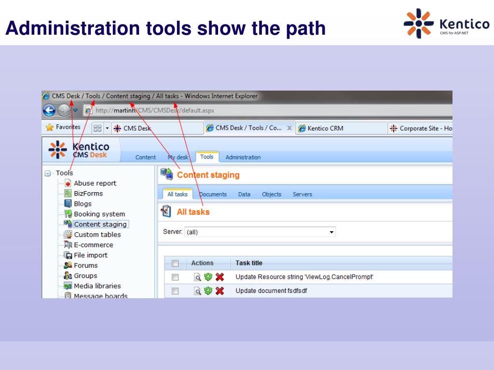Close the CMS Desk / Tools browser tab
Viewport: 494px width, 370px height.
pyautogui.click(x=289, y=128)
